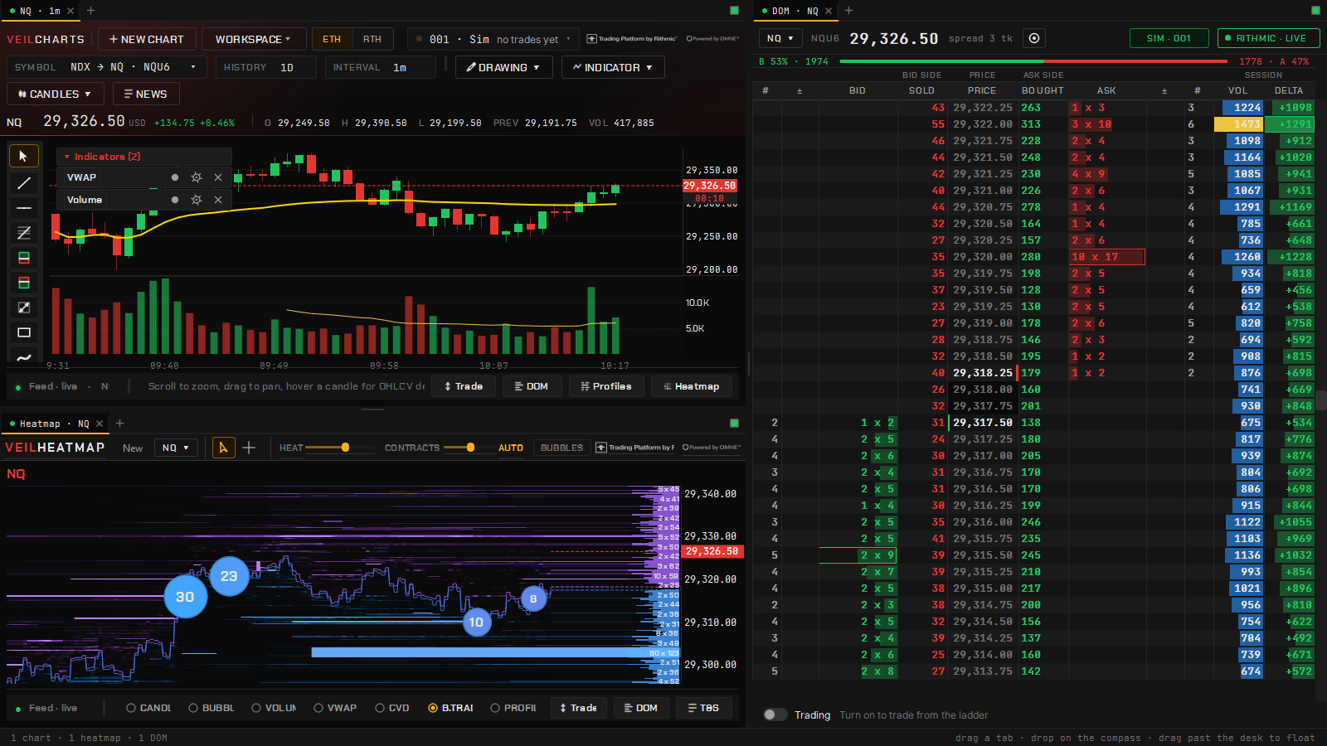Open the DRAWING dropdown
The height and width of the screenshot is (746, 1327).
tap(503, 67)
